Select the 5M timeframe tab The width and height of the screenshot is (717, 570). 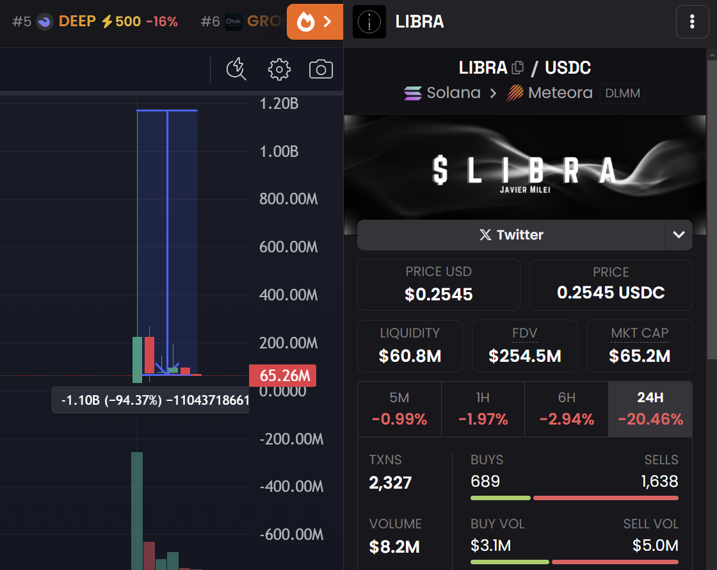click(x=399, y=409)
